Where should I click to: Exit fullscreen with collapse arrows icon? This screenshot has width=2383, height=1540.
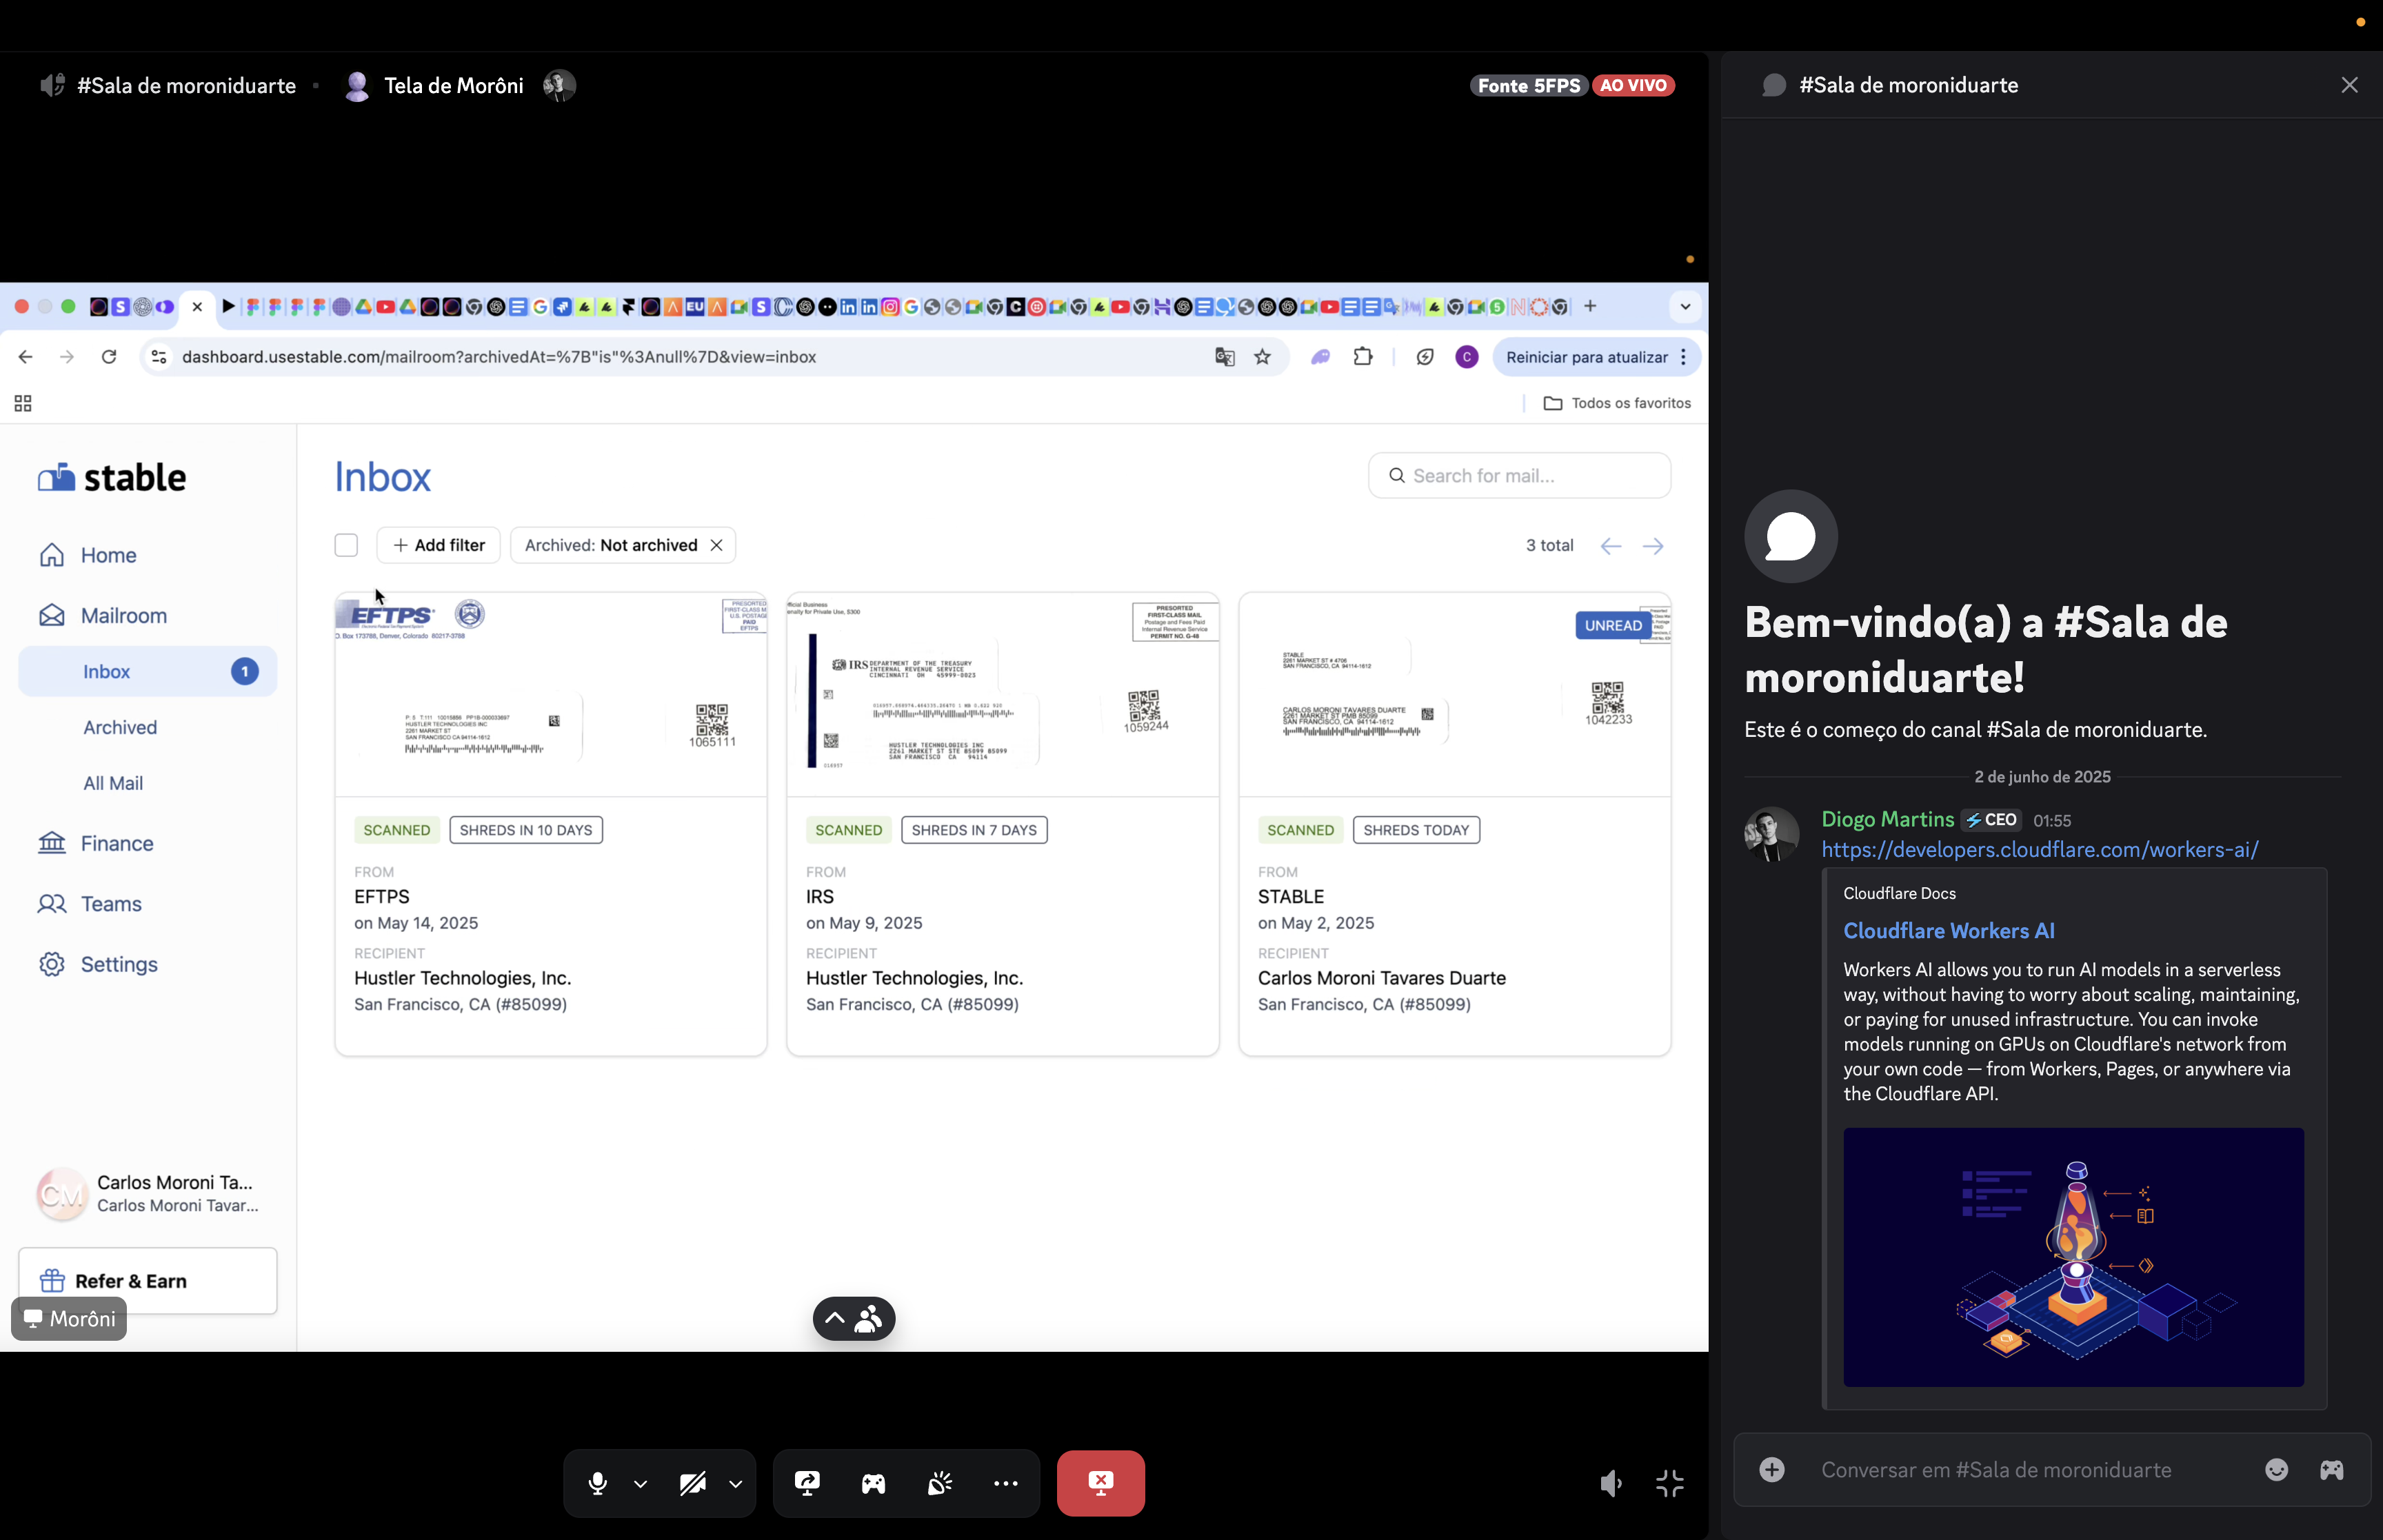tap(1669, 1483)
